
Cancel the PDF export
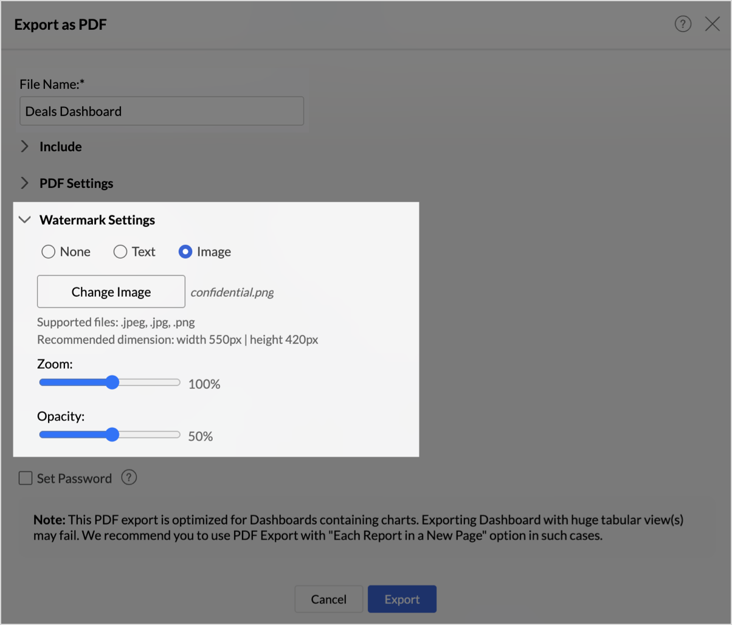328,599
